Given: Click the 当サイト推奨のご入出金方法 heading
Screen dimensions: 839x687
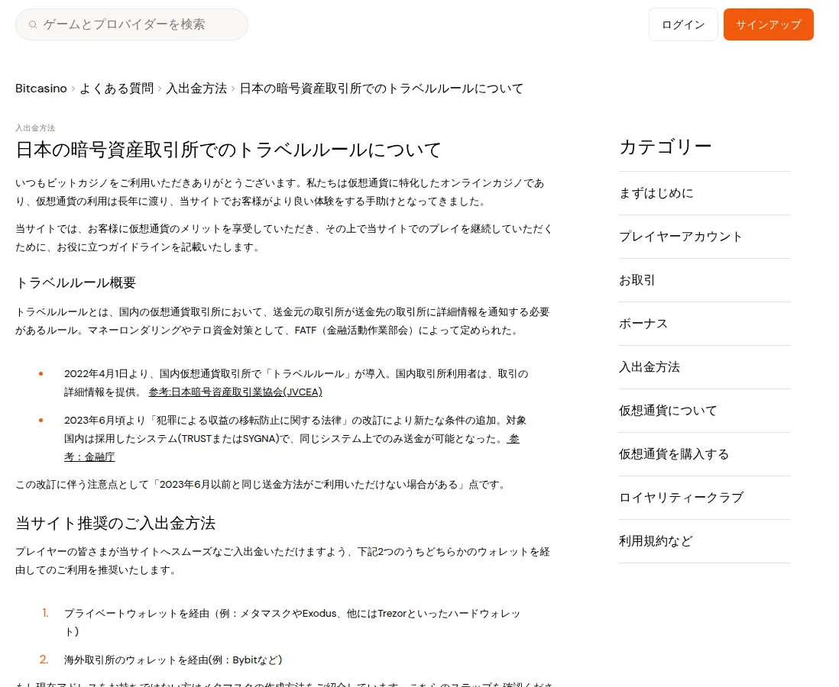Looking at the screenshot, I should (115, 523).
